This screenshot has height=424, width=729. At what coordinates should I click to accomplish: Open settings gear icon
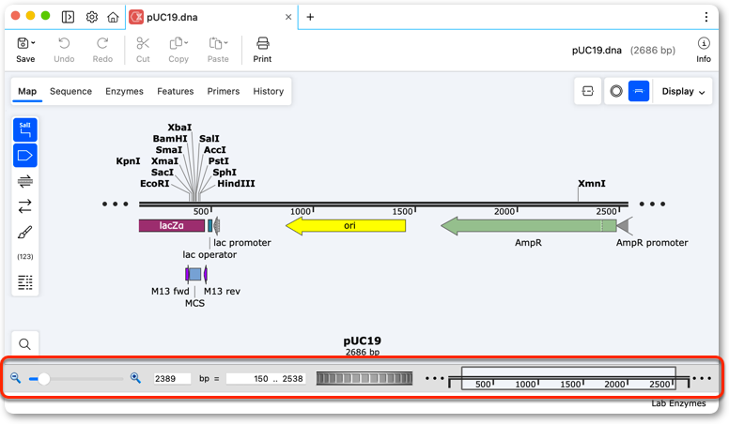click(x=91, y=17)
